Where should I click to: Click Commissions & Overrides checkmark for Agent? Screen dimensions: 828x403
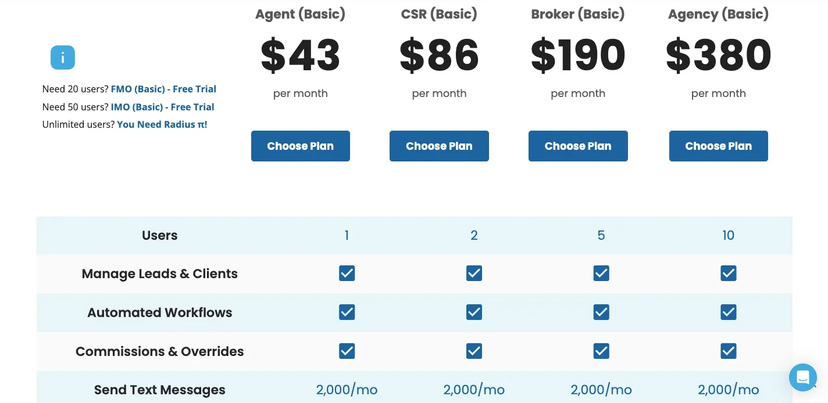tap(347, 351)
